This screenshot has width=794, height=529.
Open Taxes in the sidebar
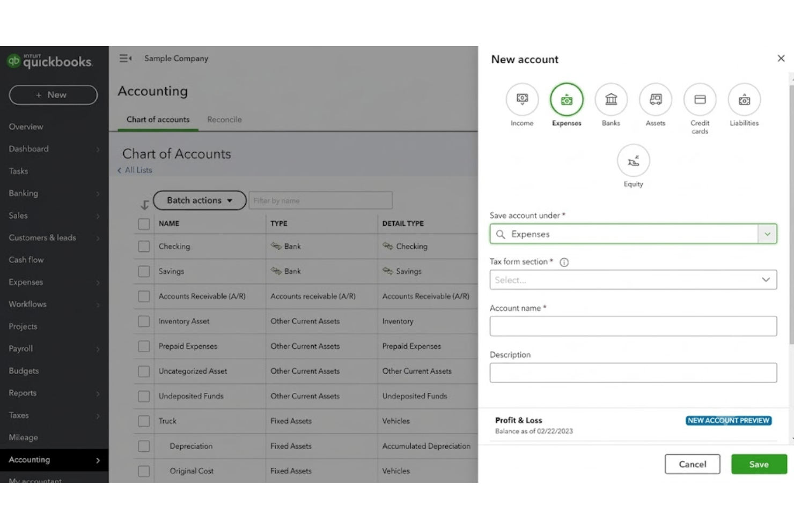19,415
